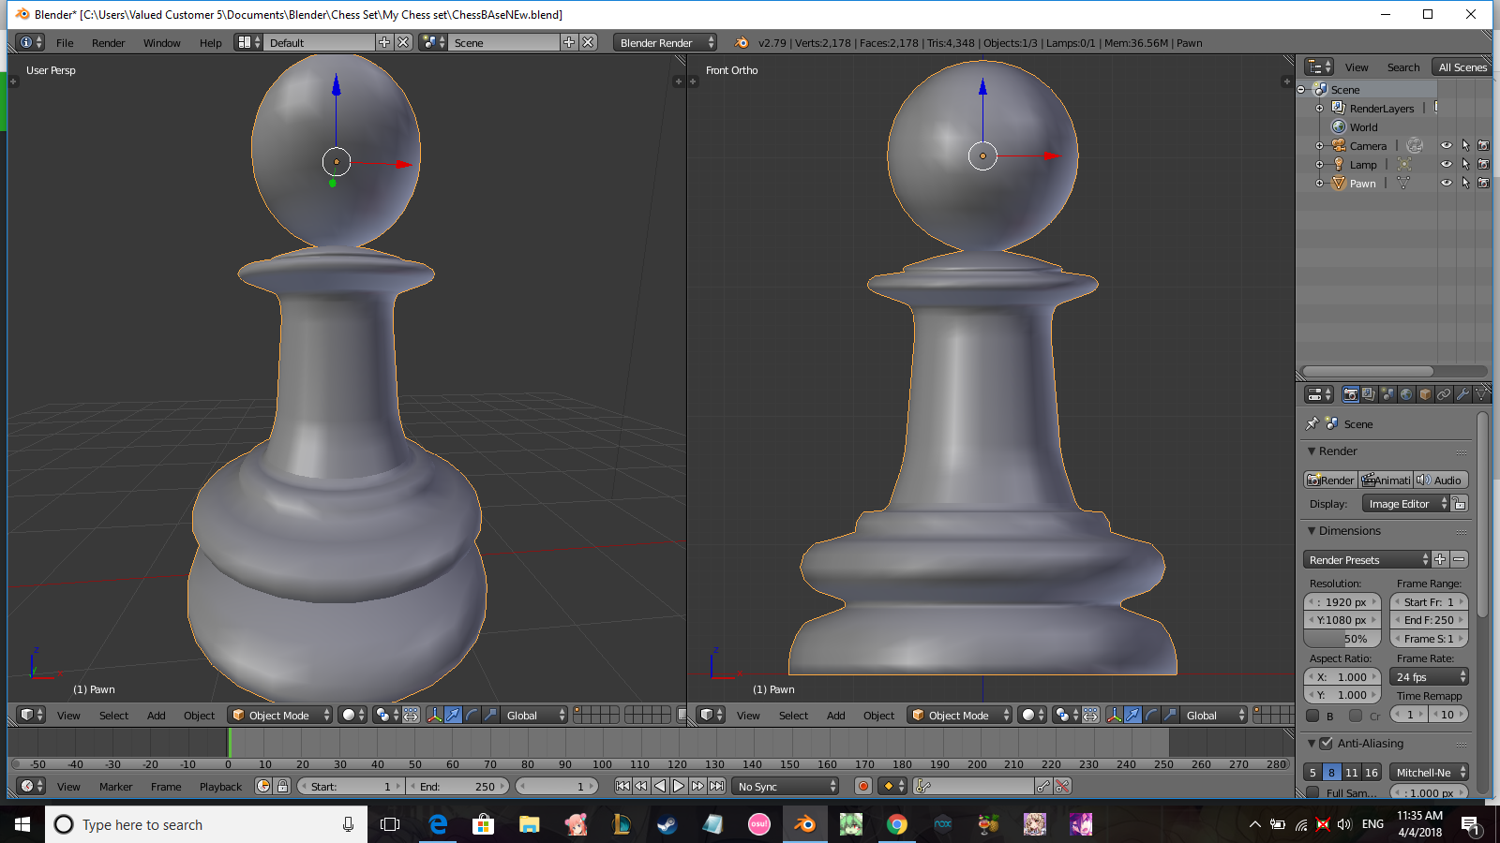This screenshot has height=843, width=1500.
Task: Click the Animation render button
Action: (x=1386, y=480)
